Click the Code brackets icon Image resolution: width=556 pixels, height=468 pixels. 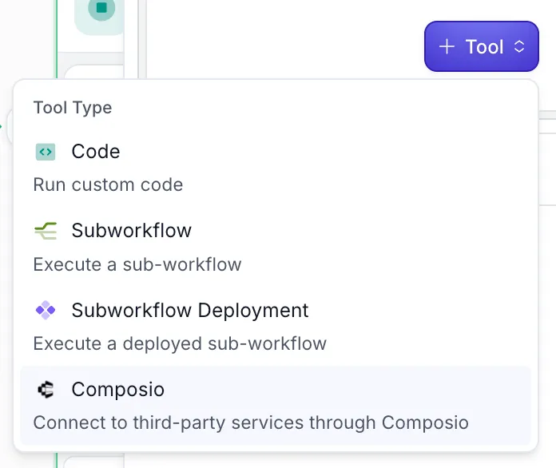click(x=46, y=152)
